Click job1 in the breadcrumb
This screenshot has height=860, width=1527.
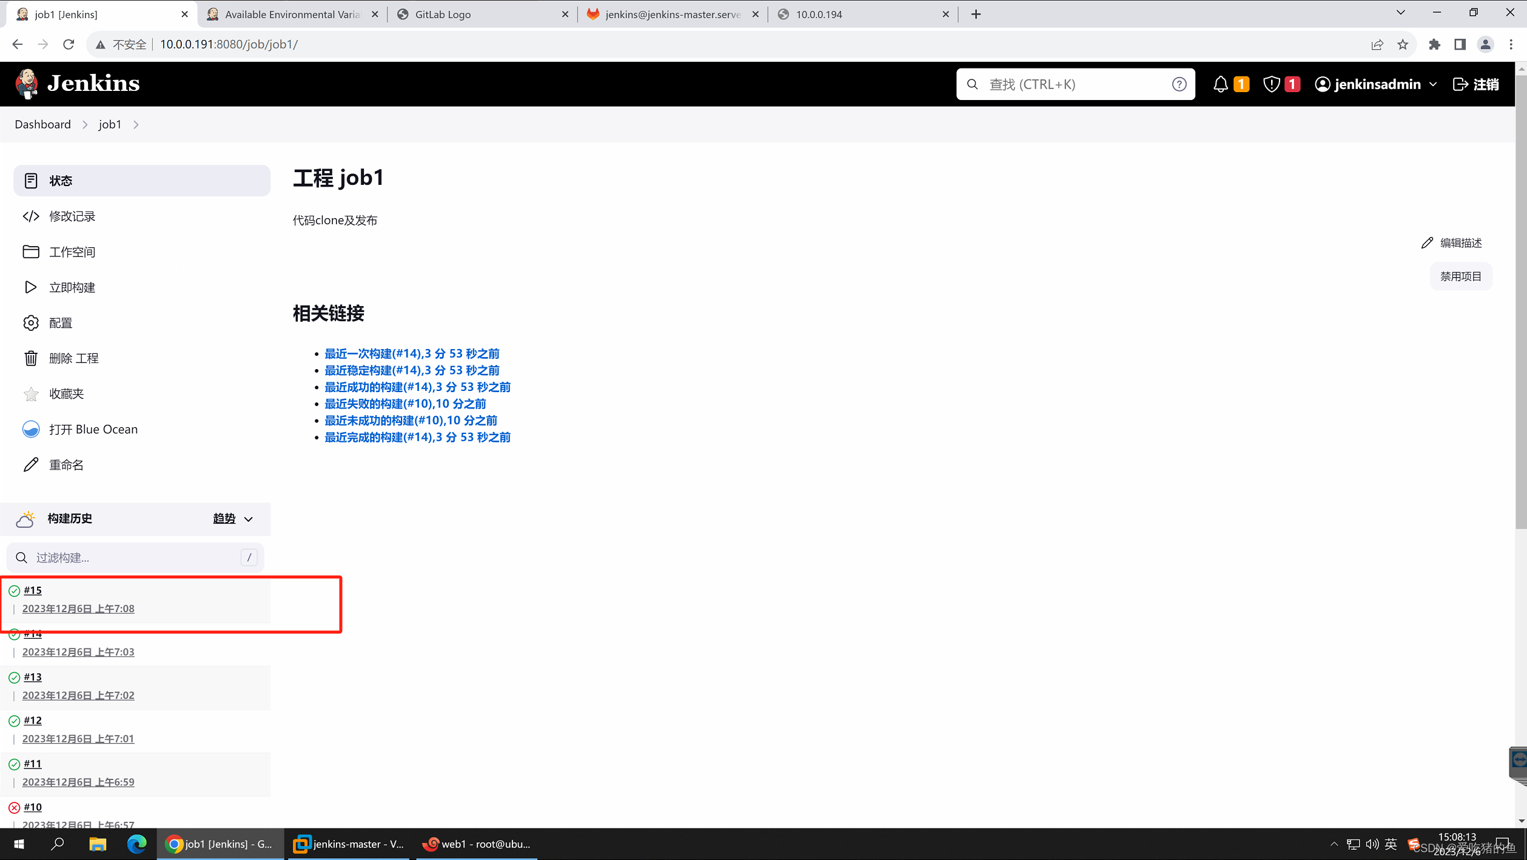point(110,124)
